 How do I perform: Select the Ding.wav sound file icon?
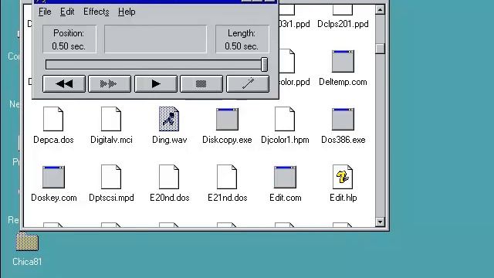(169, 119)
